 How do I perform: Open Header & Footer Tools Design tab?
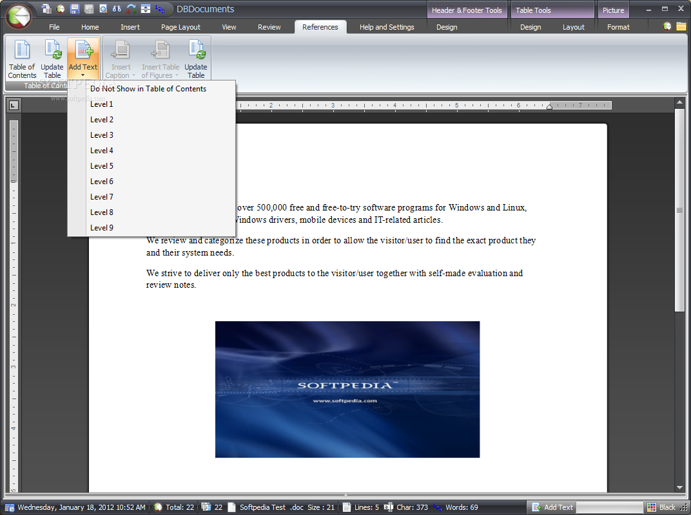pos(447,27)
